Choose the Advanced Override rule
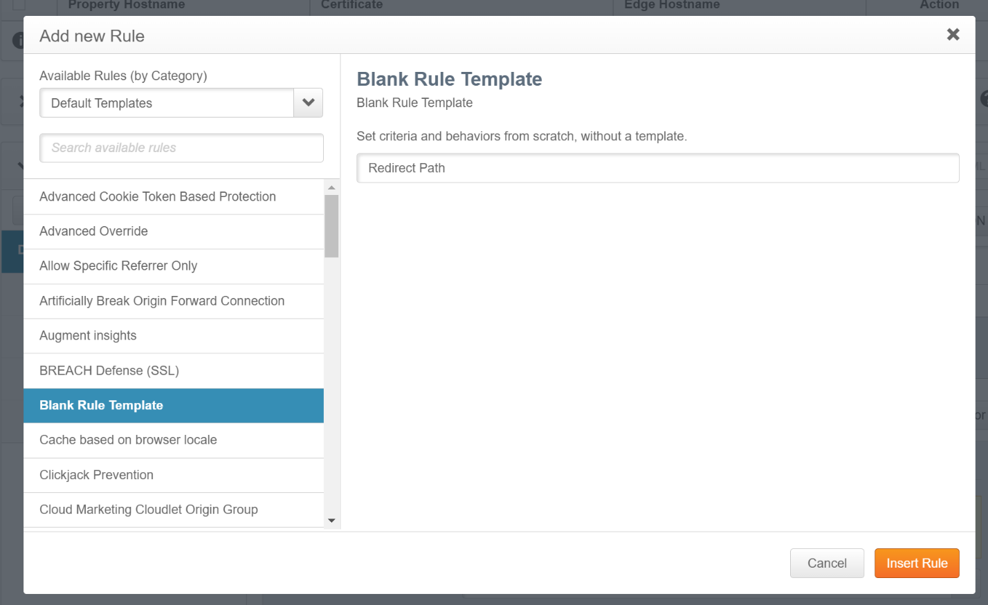The width and height of the screenshot is (988, 605). point(93,232)
